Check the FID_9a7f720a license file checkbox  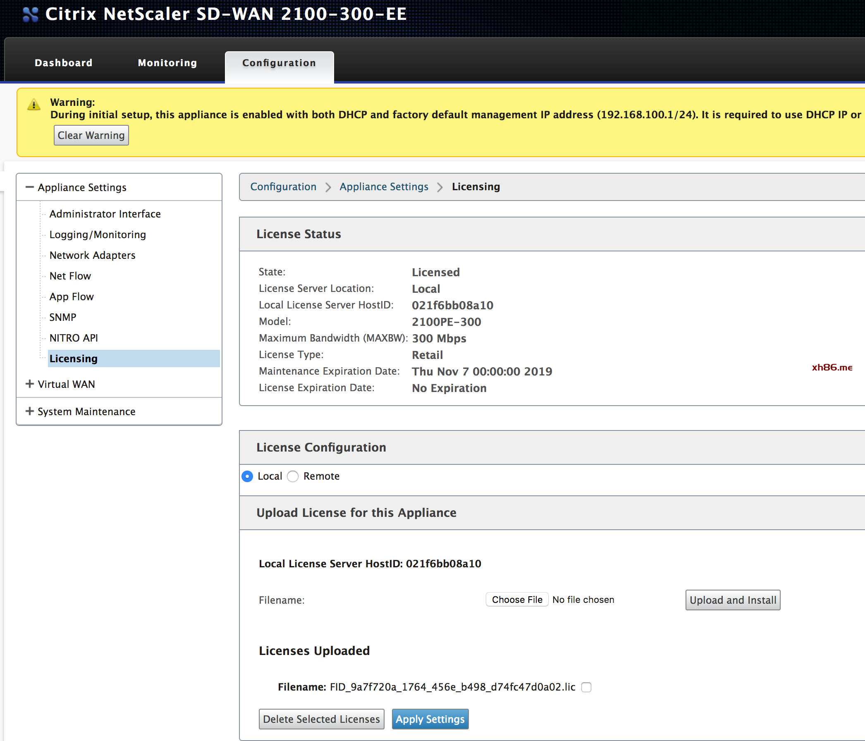coord(586,687)
